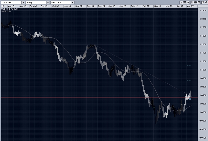The image size is (208, 141).
Task: Click the Mar 13 date label
Action: (157, 6)
